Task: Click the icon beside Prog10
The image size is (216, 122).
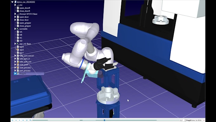Action: (x=18, y=74)
